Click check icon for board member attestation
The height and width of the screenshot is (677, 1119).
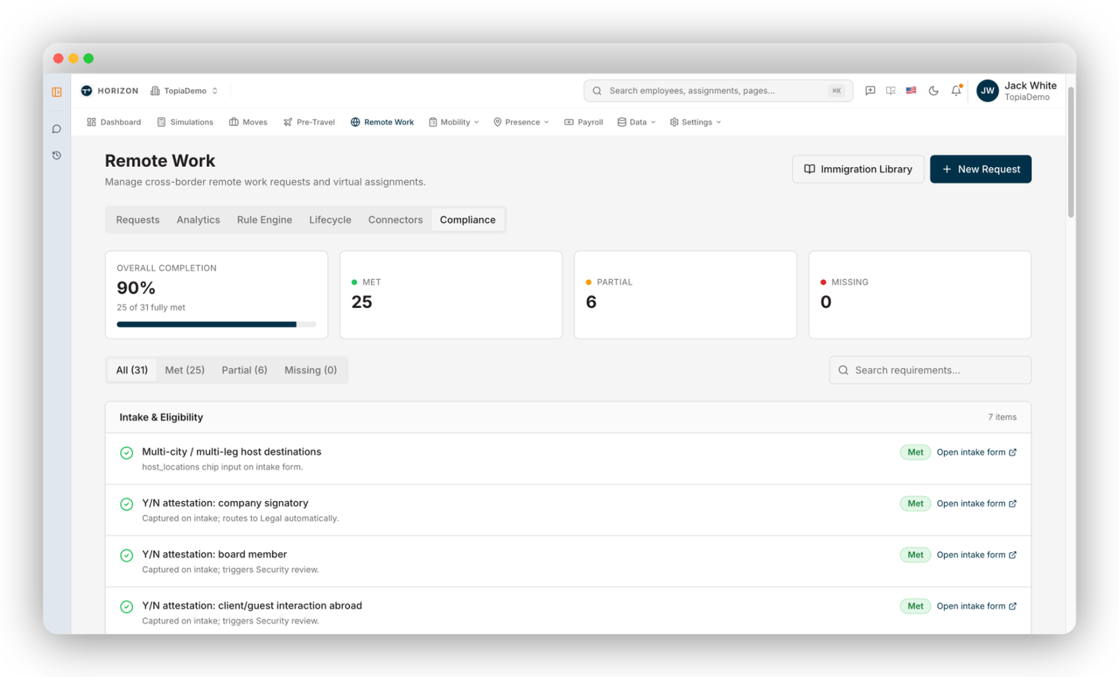(x=126, y=555)
